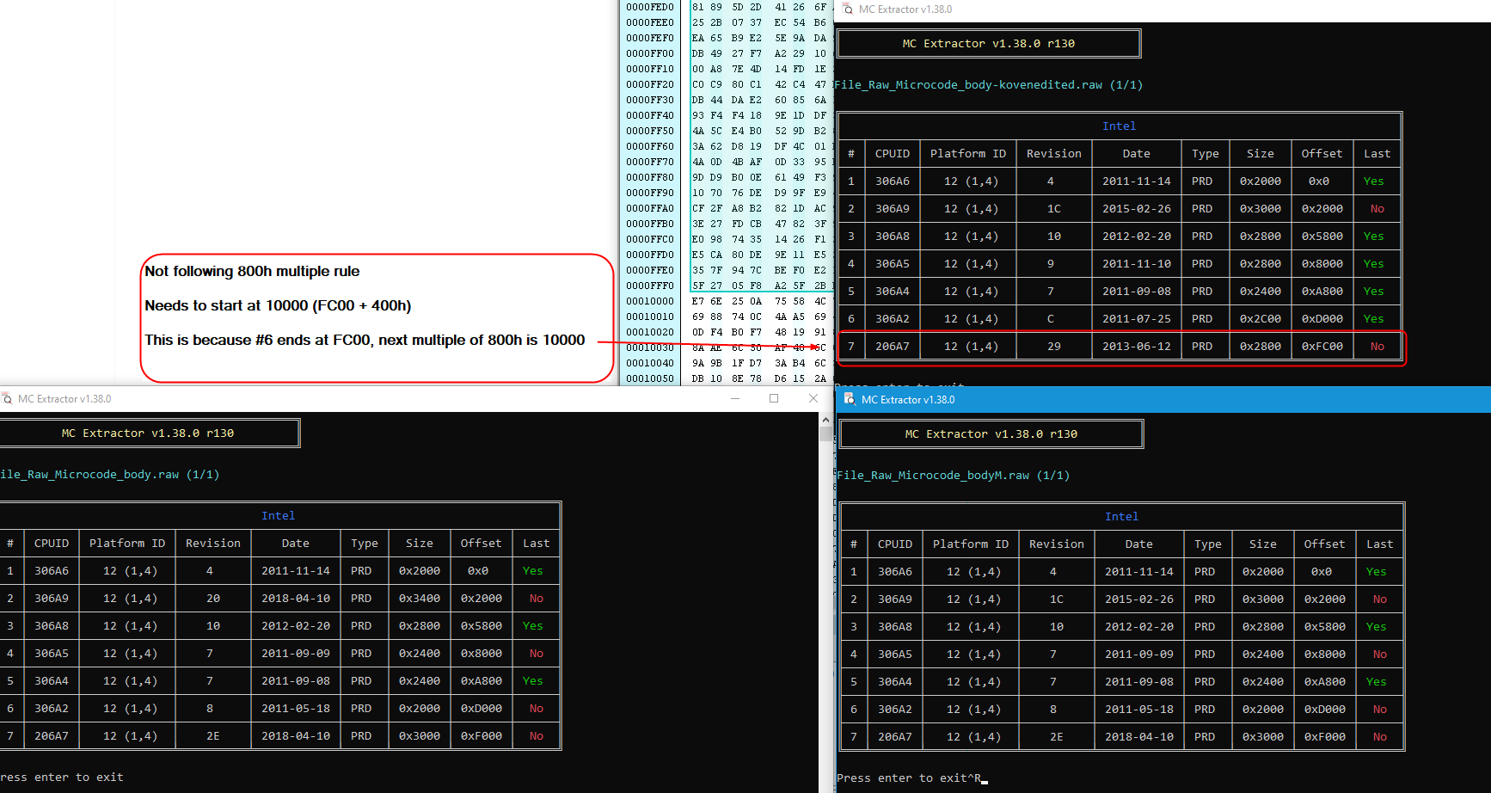Click revision 1C in the bodyM.raw table
The width and height of the screenshot is (1491, 793).
click(1057, 599)
